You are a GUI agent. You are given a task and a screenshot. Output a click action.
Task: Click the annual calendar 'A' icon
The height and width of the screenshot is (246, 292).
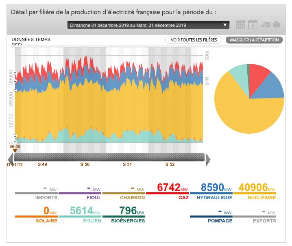[253, 25]
